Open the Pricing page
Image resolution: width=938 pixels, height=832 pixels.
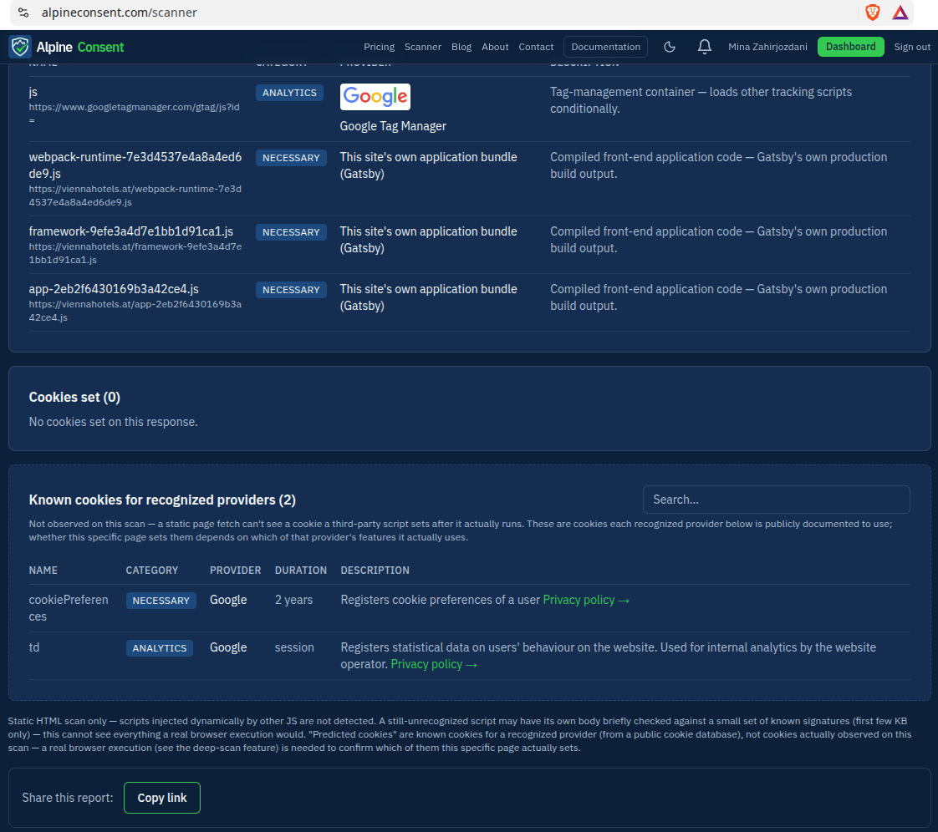coord(380,47)
